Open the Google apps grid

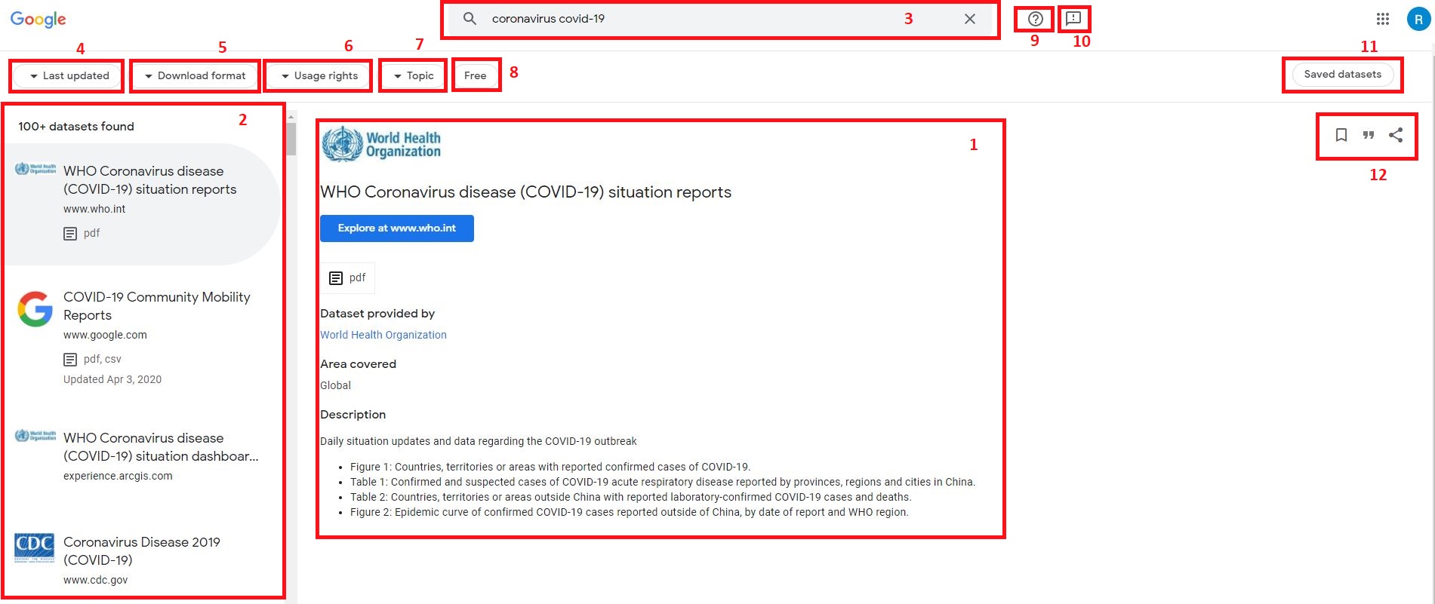point(1383,19)
